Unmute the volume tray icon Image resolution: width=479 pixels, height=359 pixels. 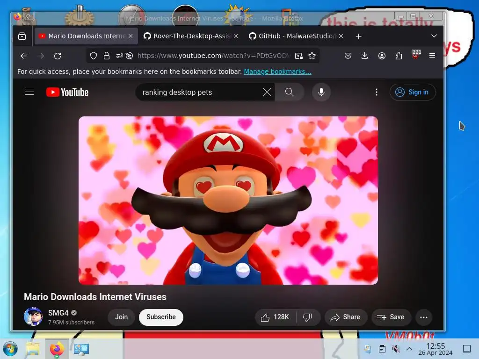click(396, 349)
